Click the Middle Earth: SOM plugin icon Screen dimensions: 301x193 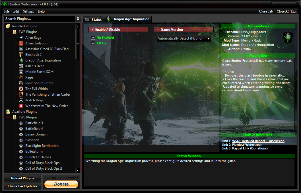click(21, 72)
